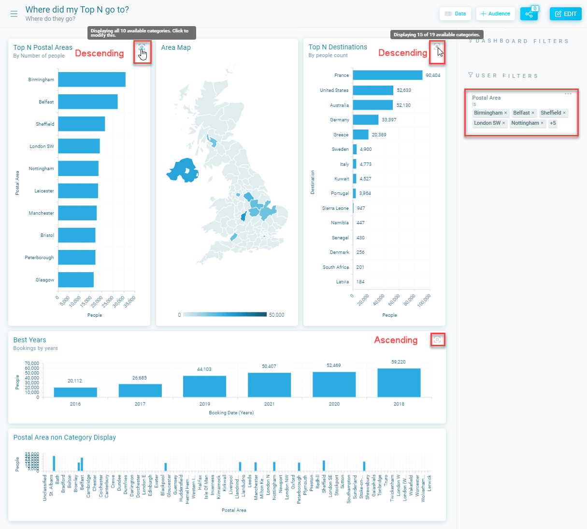This screenshot has width=587, height=529.
Task: Open the Data view button
Action: pyautogui.click(x=456, y=14)
